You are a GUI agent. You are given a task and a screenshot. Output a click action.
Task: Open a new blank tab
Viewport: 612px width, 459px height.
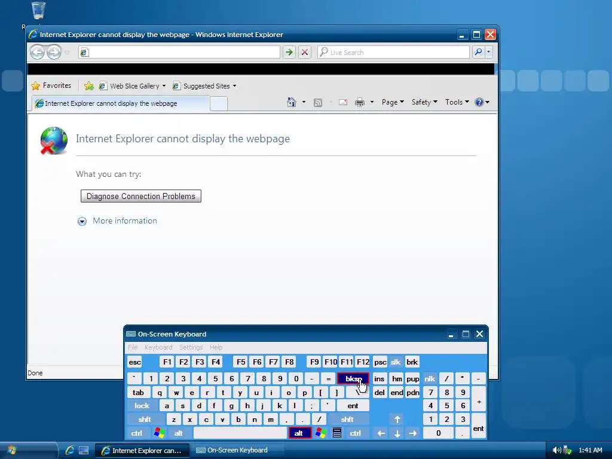(219, 104)
